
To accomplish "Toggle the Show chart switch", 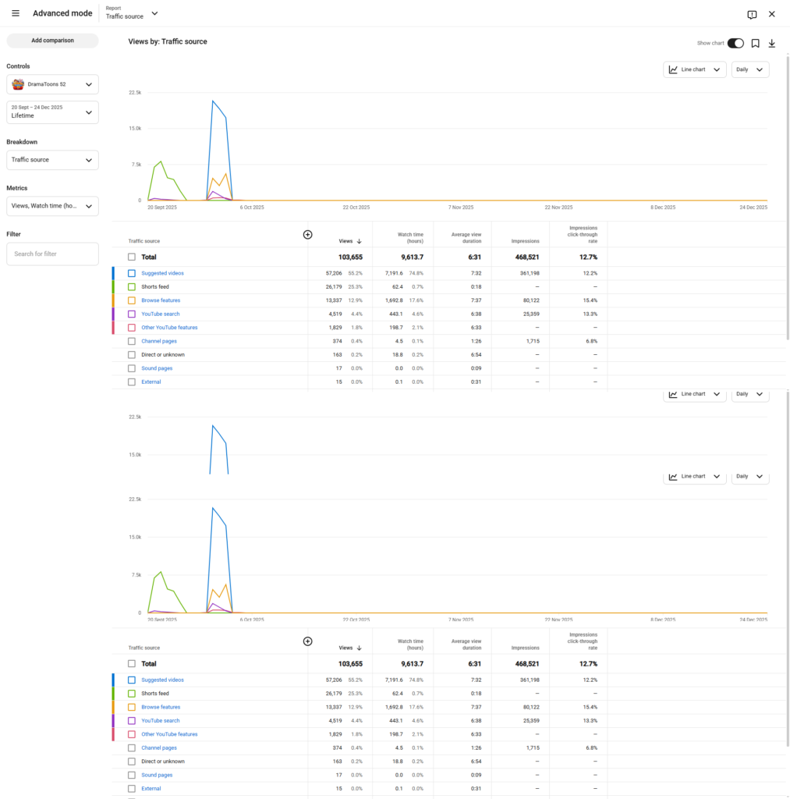I will pyautogui.click(x=735, y=44).
